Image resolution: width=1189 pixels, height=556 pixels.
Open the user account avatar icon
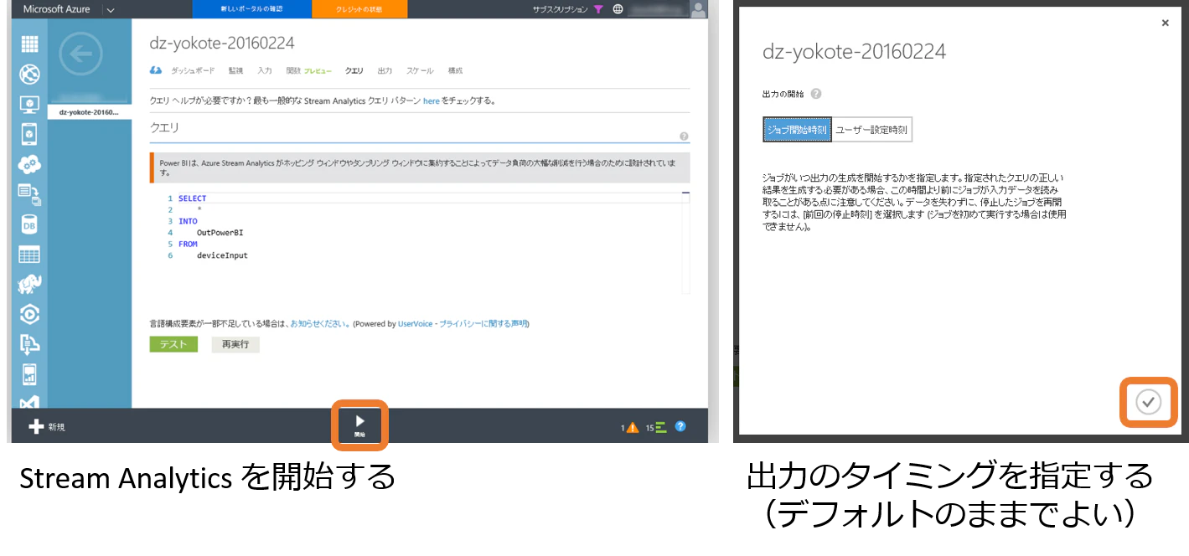click(x=698, y=9)
